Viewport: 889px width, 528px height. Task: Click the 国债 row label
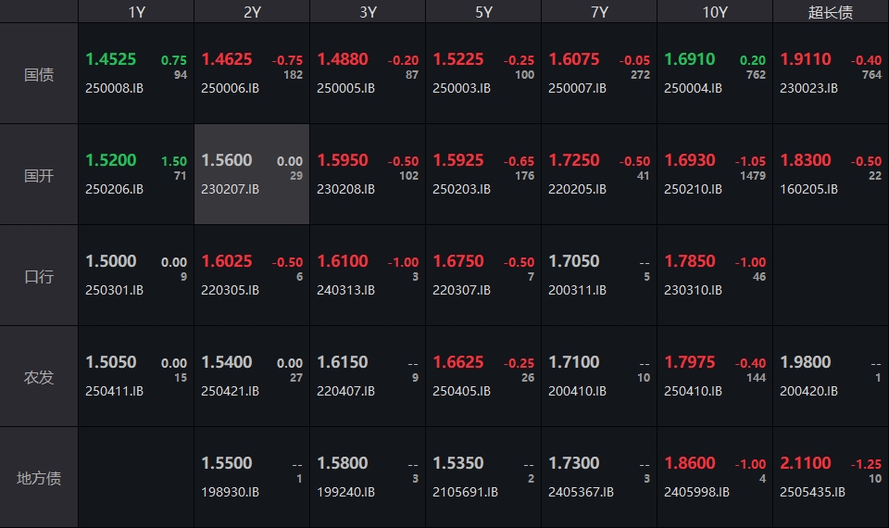[39, 74]
